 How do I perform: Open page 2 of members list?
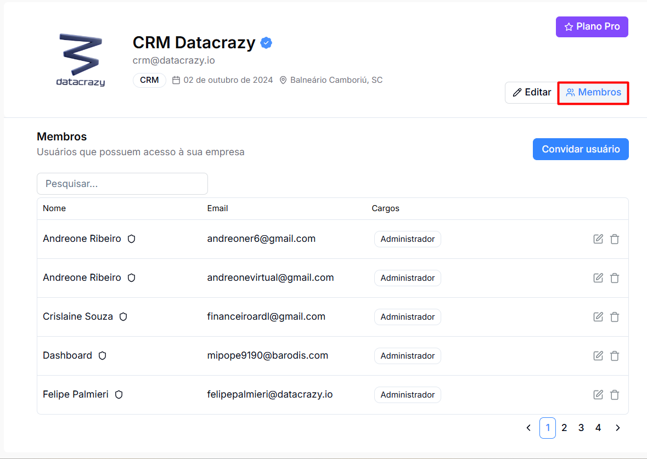point(564,428)
